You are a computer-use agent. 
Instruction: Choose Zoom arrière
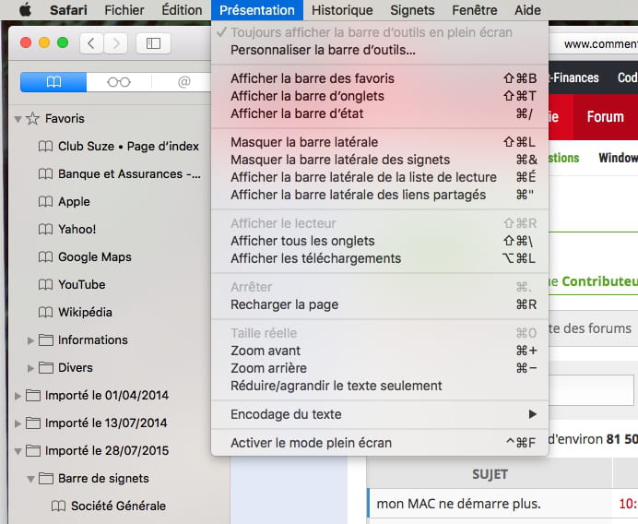[380, 368]
